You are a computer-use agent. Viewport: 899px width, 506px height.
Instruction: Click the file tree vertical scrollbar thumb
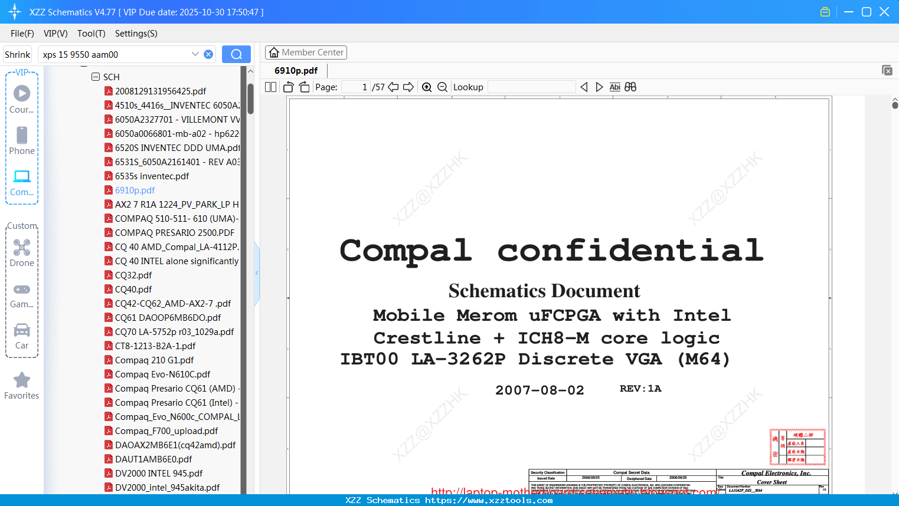[x=250, y=98]
